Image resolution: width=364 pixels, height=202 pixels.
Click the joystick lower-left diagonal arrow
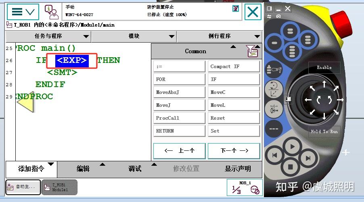312,112
